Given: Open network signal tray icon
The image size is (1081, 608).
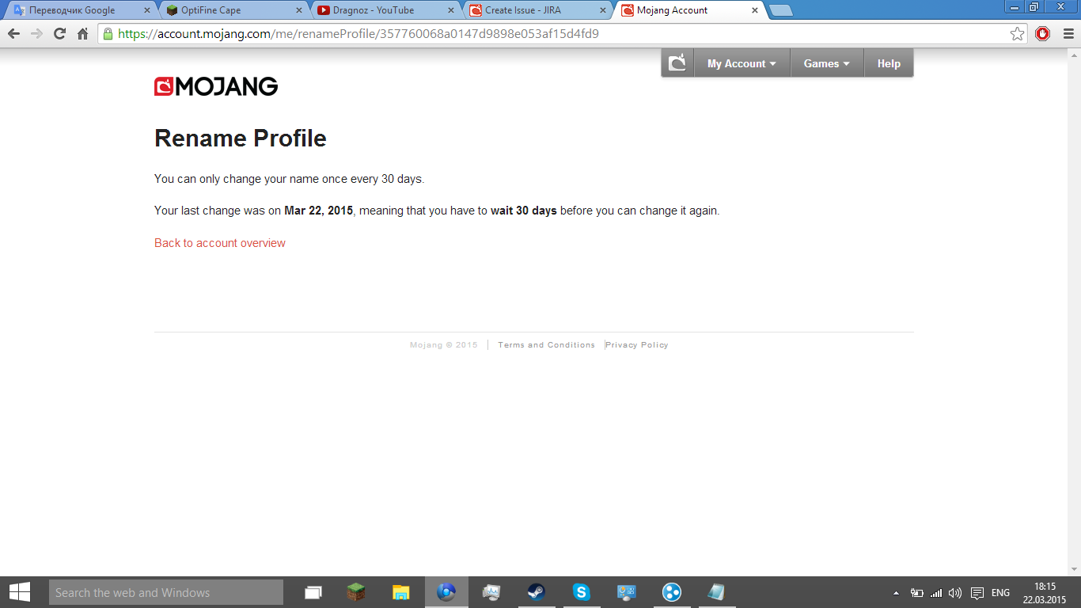Looking at the screenshot, I should 936,593.
